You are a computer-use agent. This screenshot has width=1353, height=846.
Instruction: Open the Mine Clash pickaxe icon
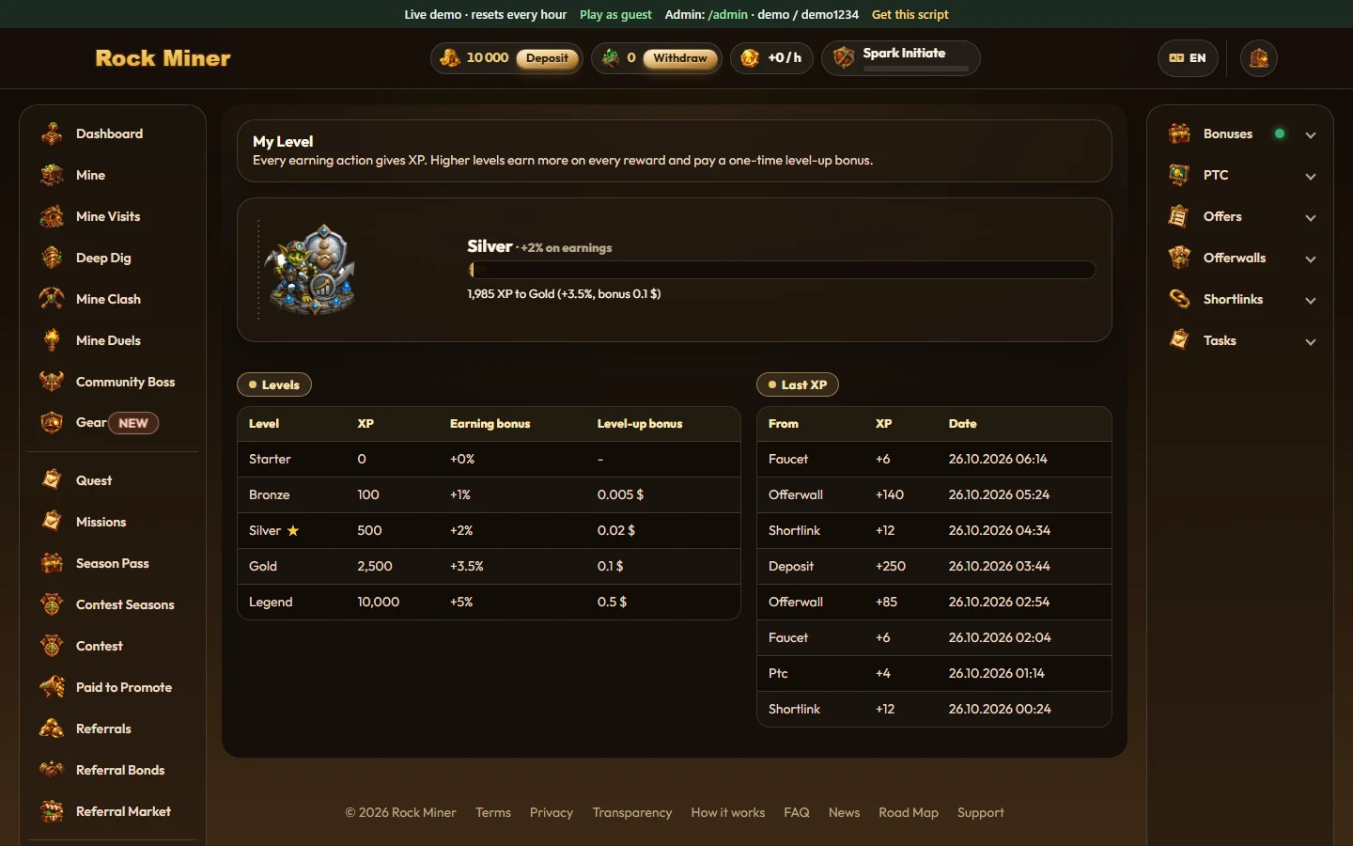click(52, 299)
